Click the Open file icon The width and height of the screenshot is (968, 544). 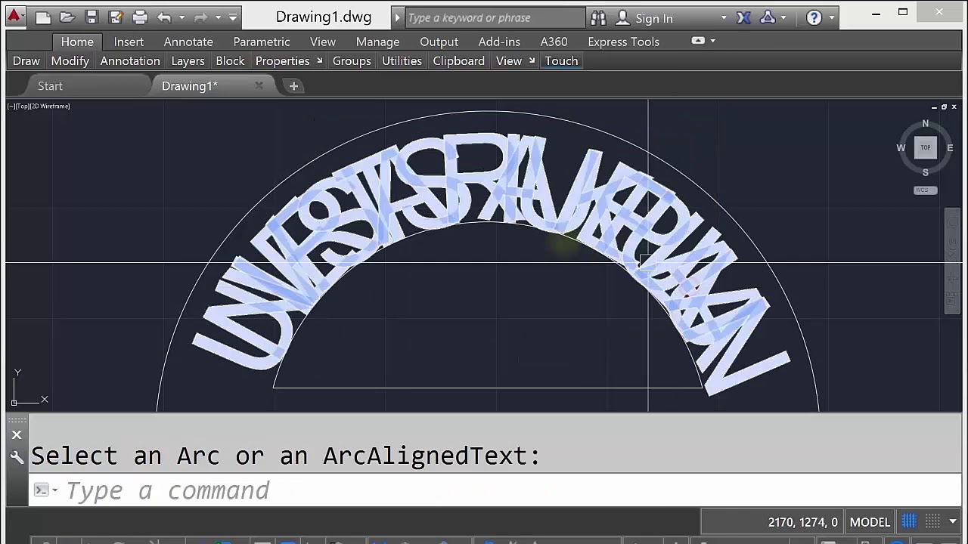pyautogui.click(x=67, y=17)
